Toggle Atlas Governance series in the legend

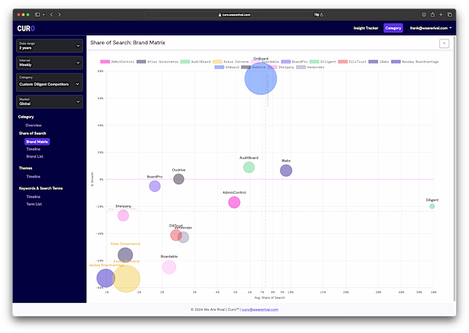pos(157,62)
